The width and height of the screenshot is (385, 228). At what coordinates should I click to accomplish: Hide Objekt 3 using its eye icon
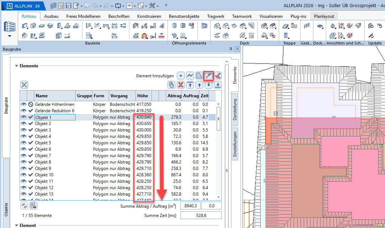[x=24, y=130]
